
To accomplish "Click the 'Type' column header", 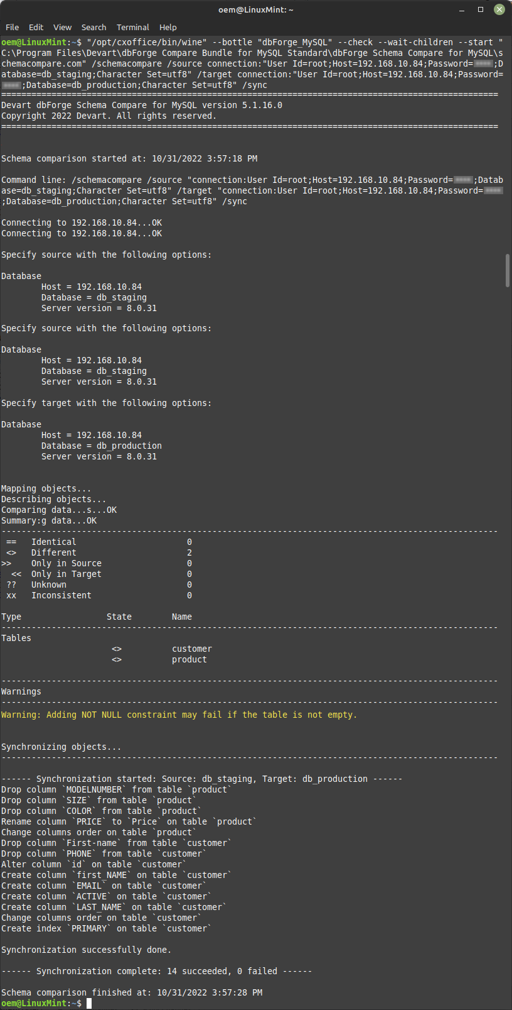I will point(11,617).
